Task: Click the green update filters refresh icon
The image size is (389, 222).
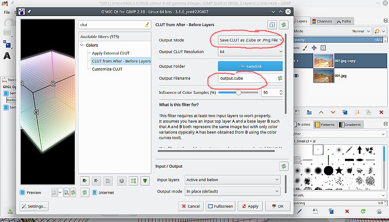Action: 84,193
